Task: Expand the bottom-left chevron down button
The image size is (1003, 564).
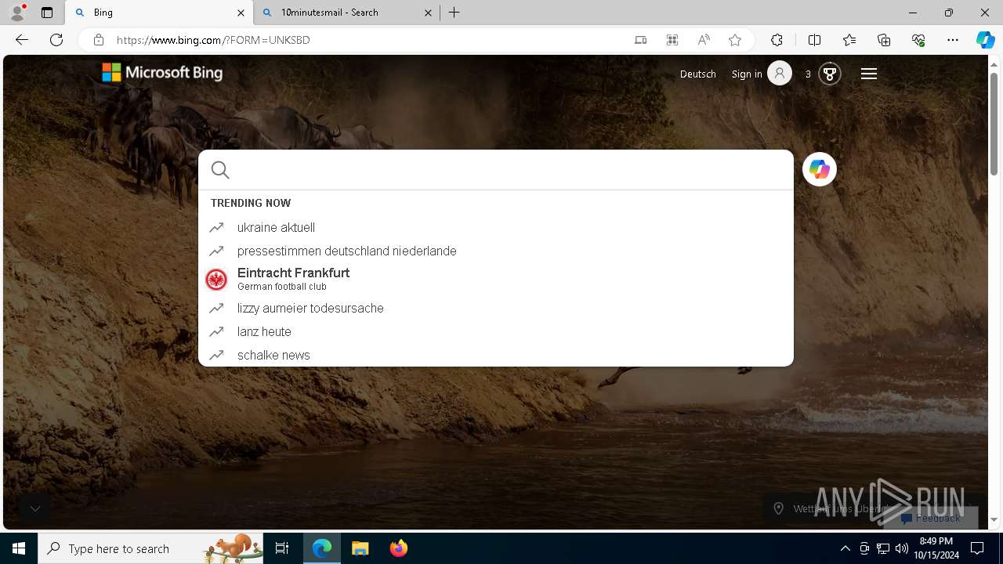Action: click(x=35, y=508)
